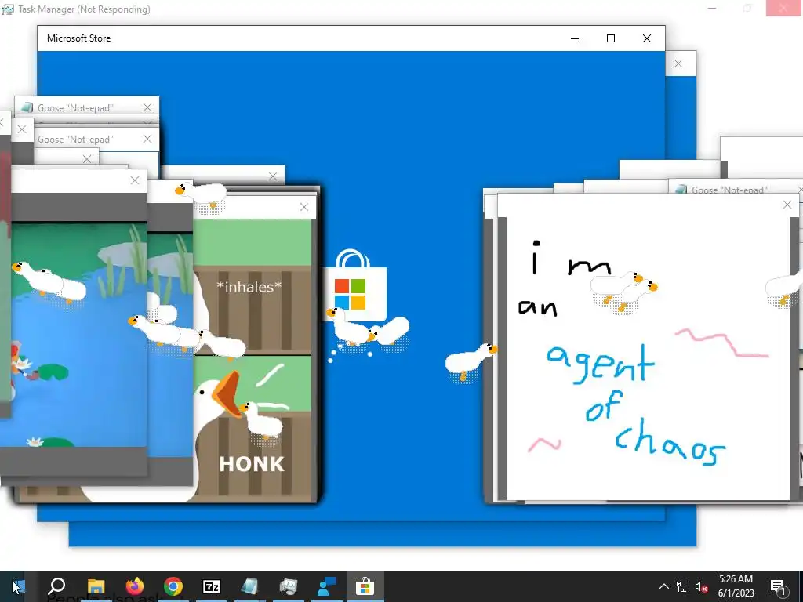Click the Microsoft Store title bar text
Viewport: 803px width, 602px height.
pyautogui.click(x=79, y=38)
